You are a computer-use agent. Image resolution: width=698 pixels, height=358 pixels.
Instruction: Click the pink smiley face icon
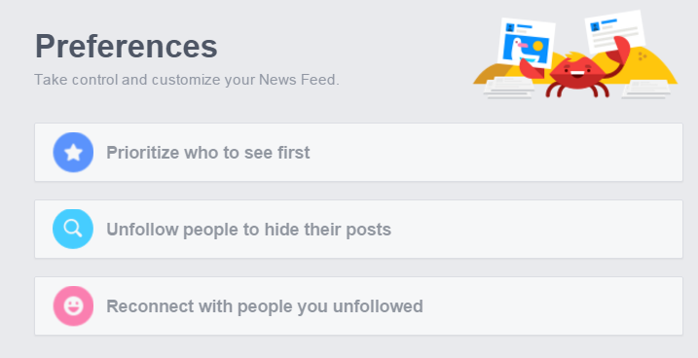click(73, 306)
